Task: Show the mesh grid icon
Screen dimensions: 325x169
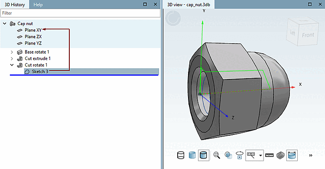Action: tap(280, 155)
